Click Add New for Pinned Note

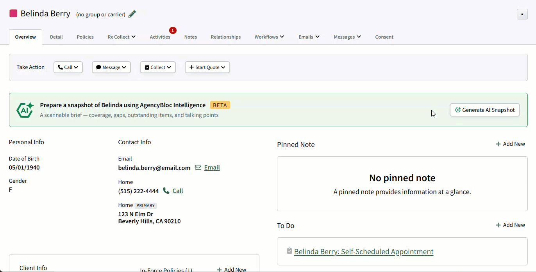coord(510,144)
